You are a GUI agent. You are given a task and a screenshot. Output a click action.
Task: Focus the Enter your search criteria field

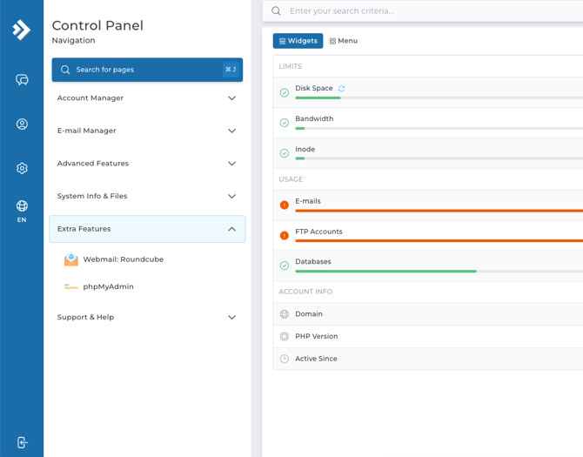[423, 10]
